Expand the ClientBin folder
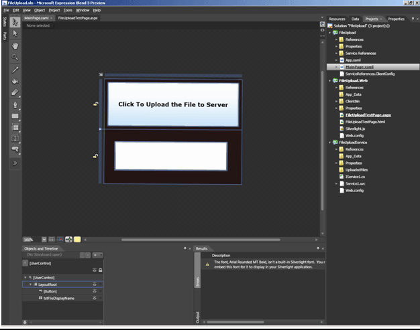 pos(336,101)
